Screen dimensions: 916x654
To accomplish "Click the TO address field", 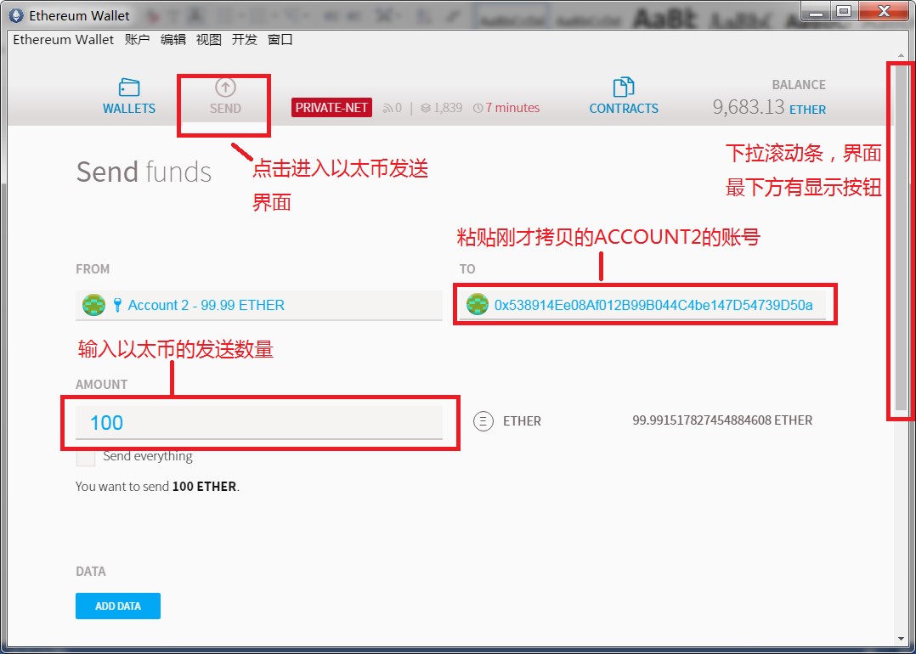I will 642,306.
